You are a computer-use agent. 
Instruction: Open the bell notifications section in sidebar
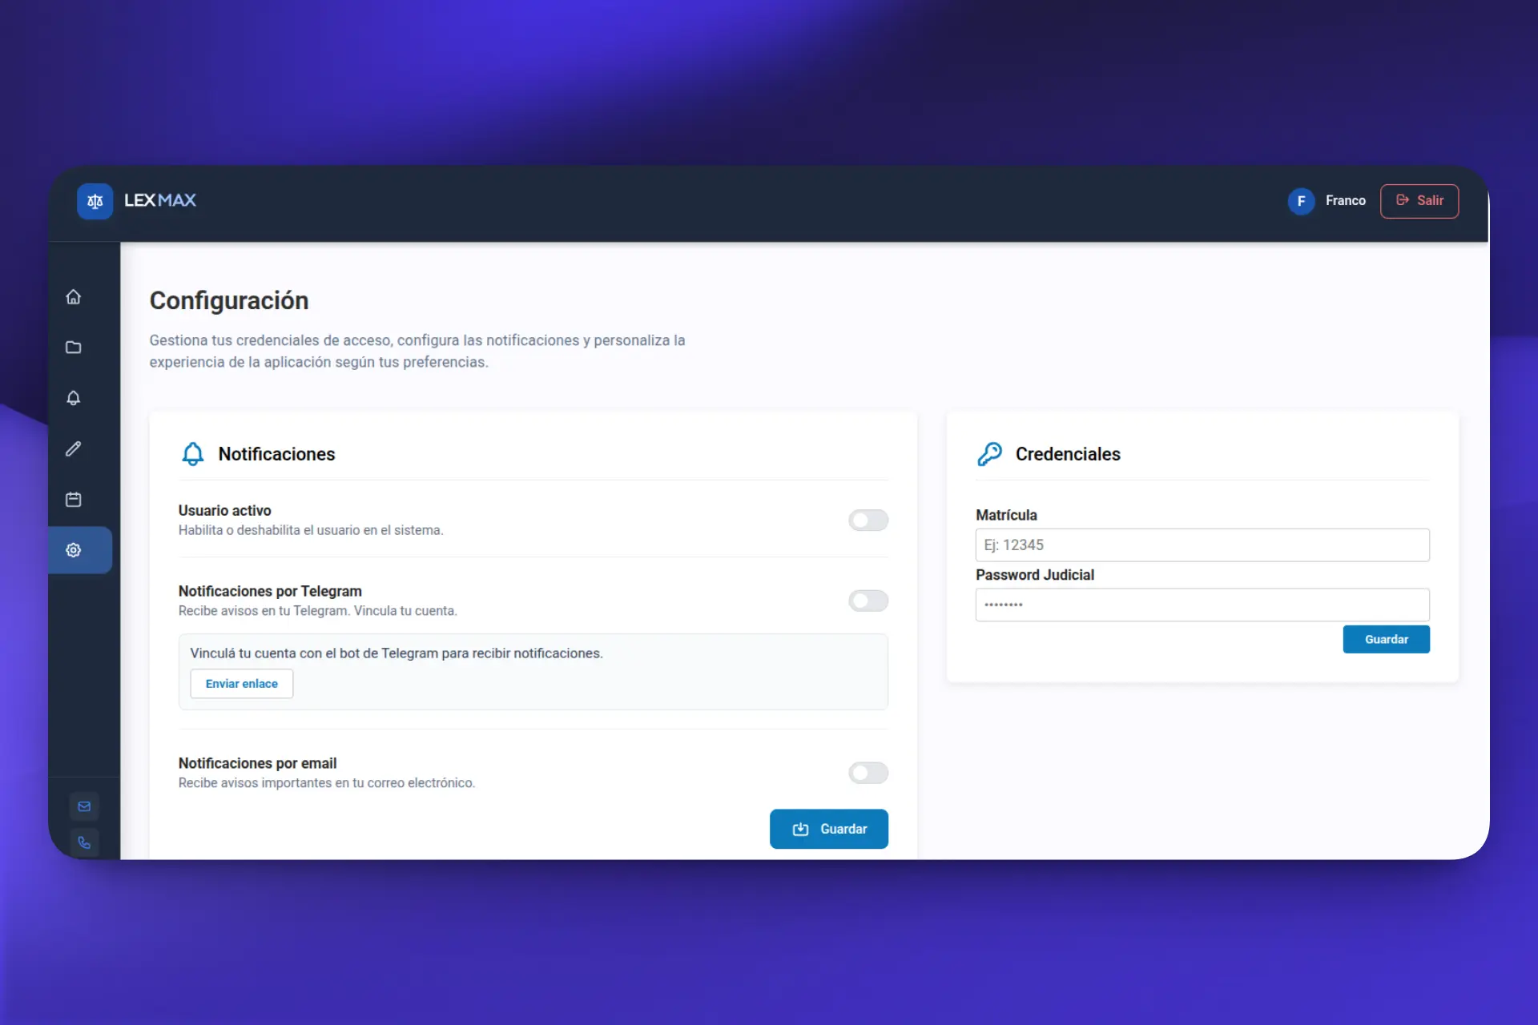pos(74,398)
